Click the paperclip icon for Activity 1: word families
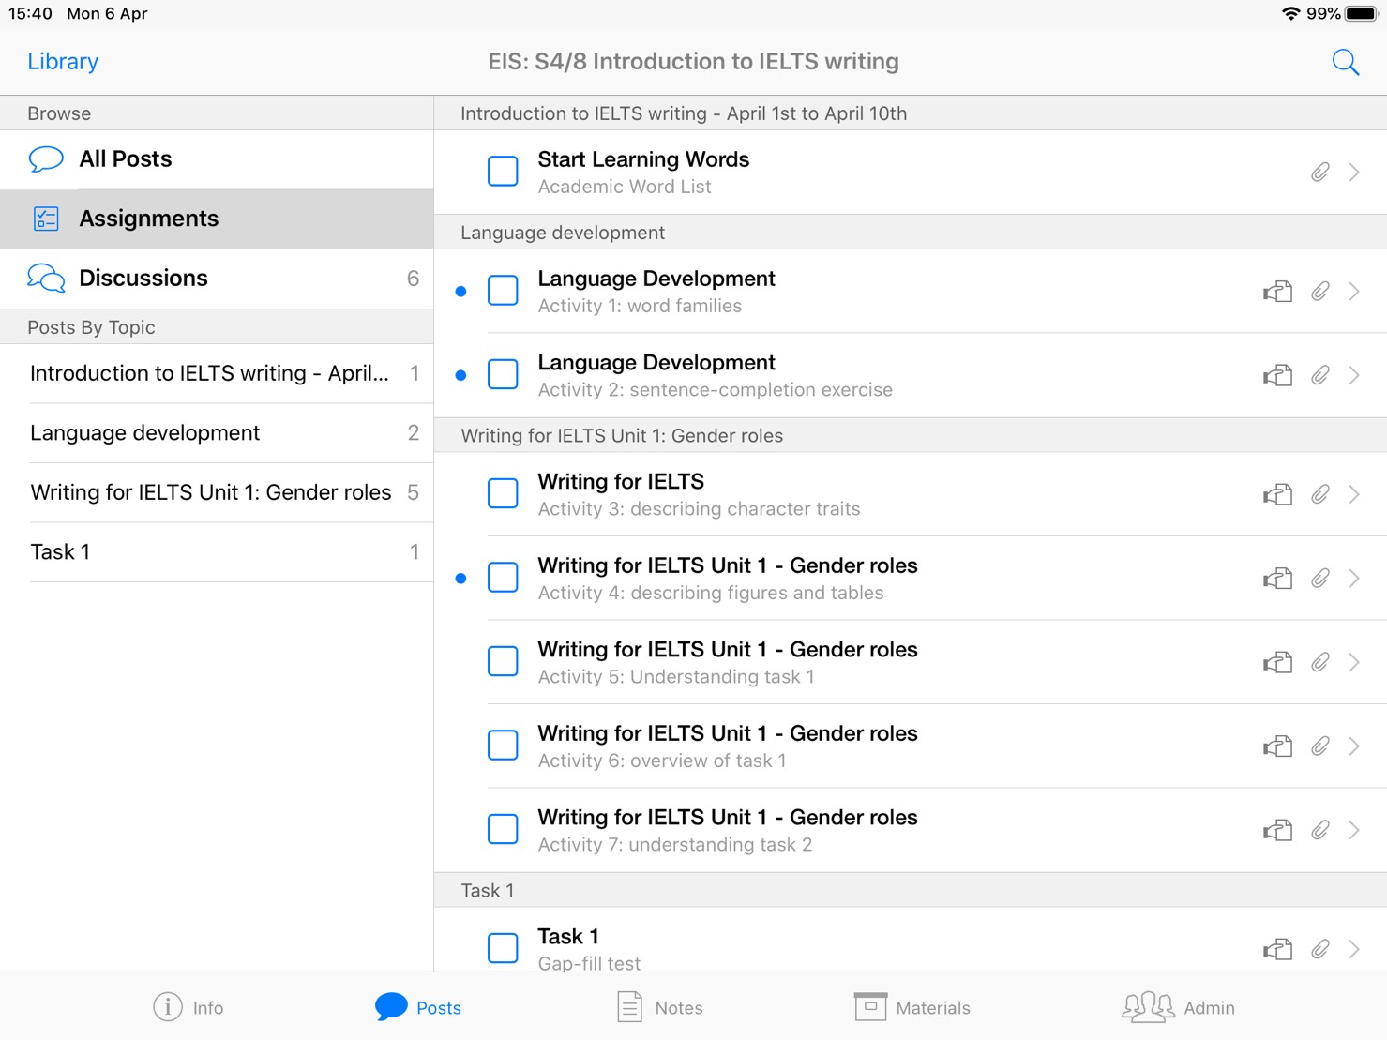 coord(1319,292)
